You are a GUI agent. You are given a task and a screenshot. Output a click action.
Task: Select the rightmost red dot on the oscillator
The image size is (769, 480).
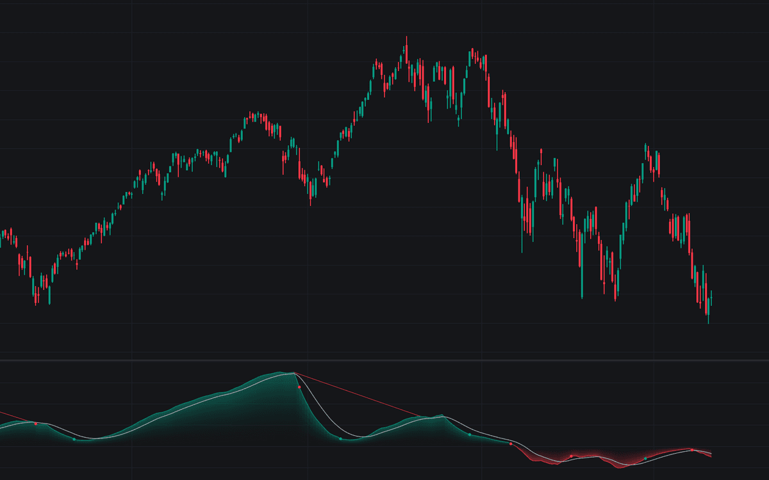(x=692, y=450)
